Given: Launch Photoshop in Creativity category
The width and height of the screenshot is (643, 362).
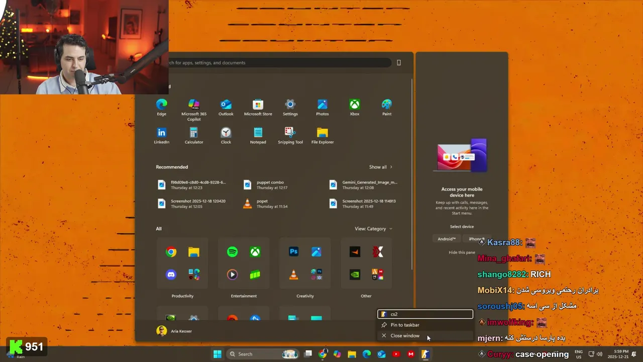Looking at the screenshot, I should tap(294, 252).
